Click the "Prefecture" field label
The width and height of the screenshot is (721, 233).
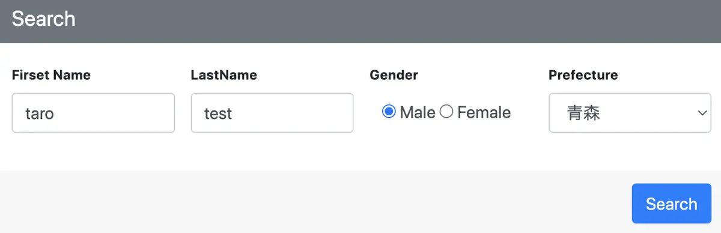click(583, 75)
